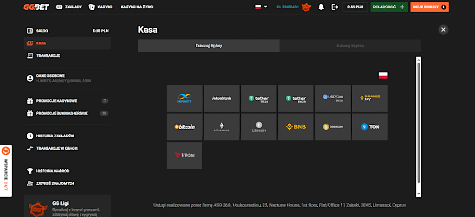The image size is (475, 217).
Task: Select the Tron payment option
Action: pyautogui.click(x=185, y=155)
